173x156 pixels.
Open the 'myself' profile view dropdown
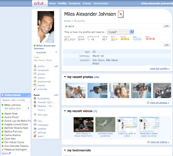[120, 32]
